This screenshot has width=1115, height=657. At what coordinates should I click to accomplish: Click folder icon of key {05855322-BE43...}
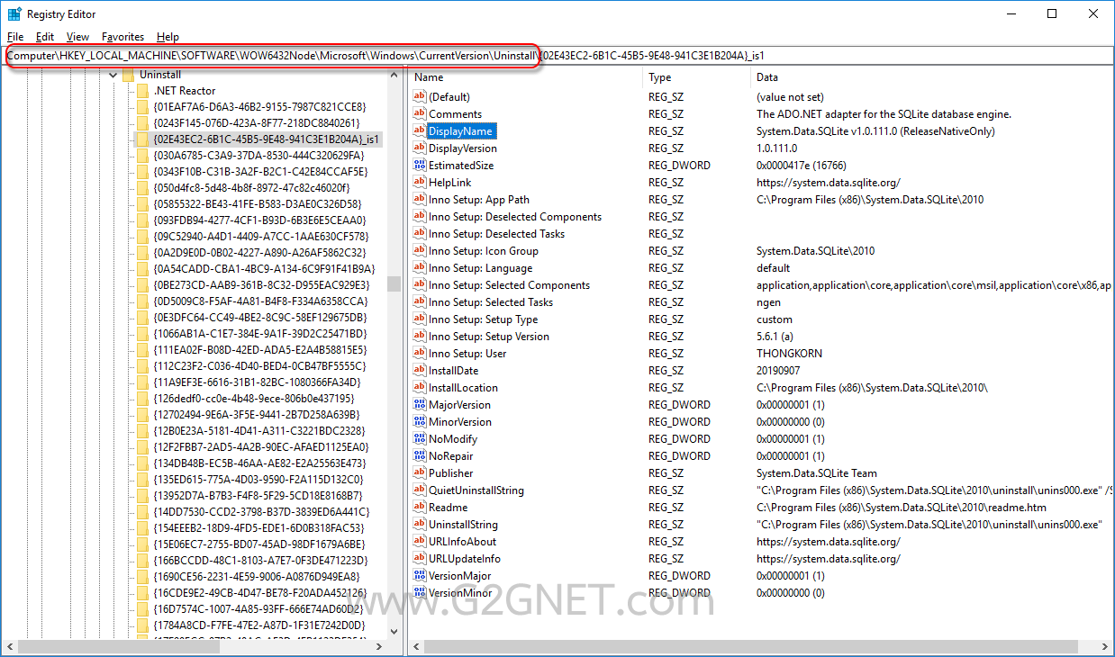(x=142, y=204)
